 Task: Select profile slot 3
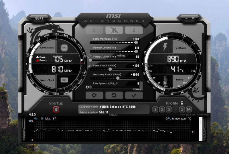click(x=169, y=110)
